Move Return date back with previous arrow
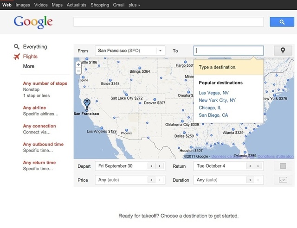 point(250,166)
